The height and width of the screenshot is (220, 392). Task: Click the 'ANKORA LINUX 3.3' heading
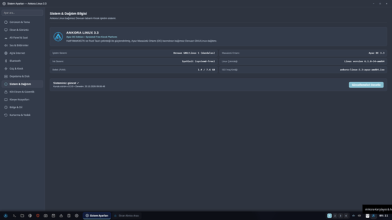click(82, 33)
